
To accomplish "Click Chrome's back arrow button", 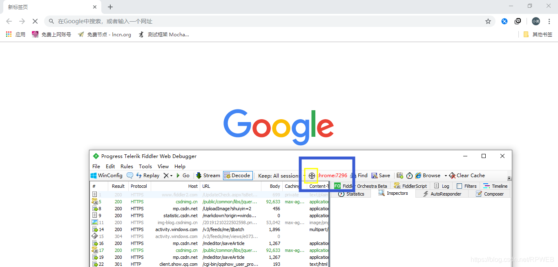I will (x=9, y=21).
